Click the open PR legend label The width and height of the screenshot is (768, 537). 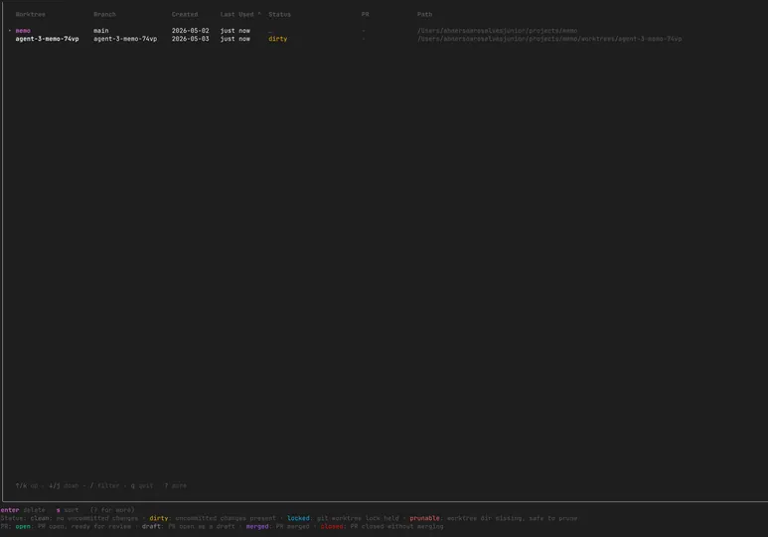23,527
